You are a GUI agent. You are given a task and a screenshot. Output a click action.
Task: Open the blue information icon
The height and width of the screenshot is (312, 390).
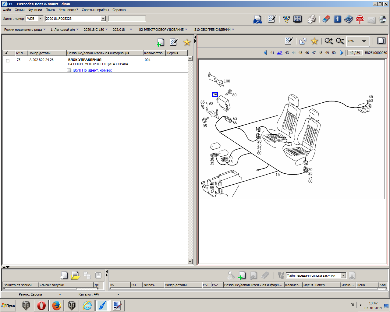pyautogui.click(x=337, y=19)
